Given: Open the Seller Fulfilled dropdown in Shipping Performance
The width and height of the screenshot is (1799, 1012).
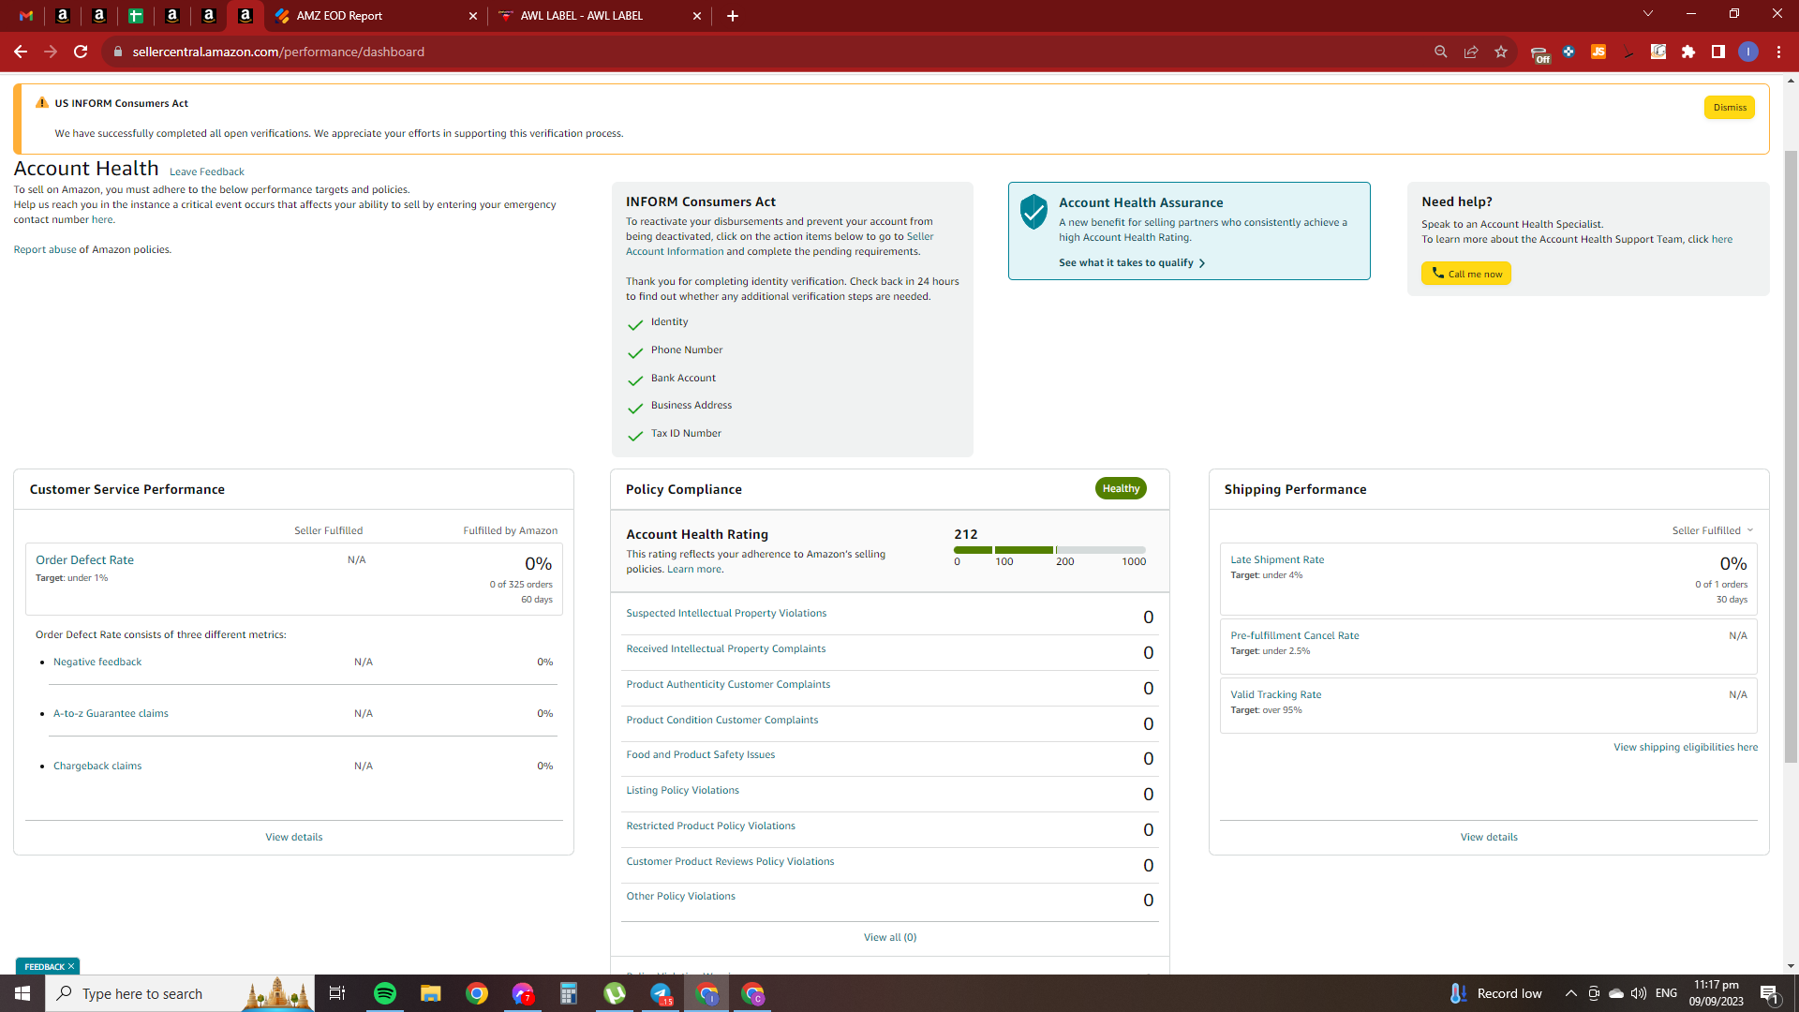Looking at the screenshot, I should point(1713,530).
